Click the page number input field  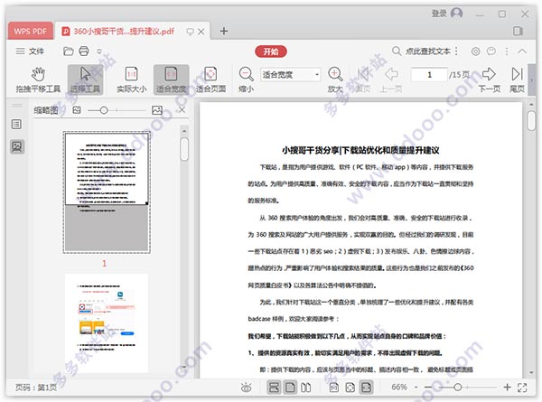pos(429,75)
